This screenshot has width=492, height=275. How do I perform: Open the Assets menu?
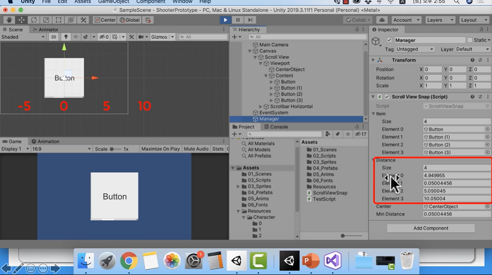(x=83, y=1)
